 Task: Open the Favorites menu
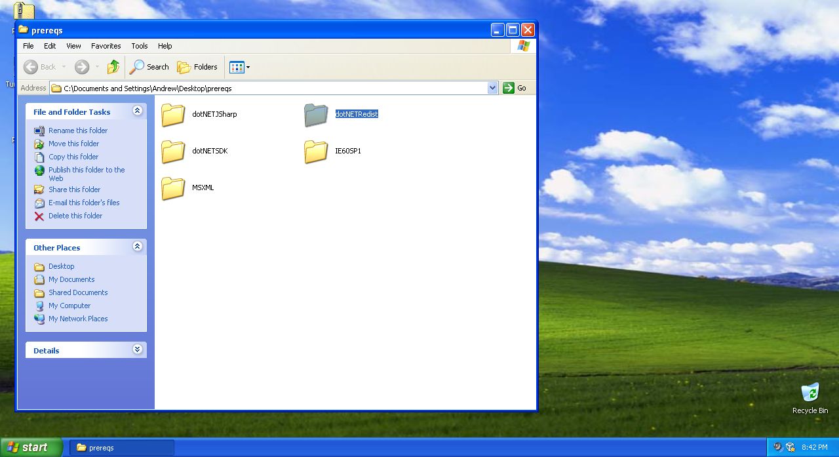106,46
